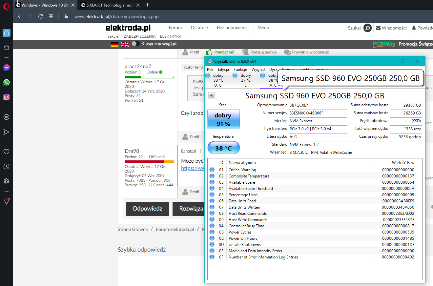The image size is (433, 286).
Task: Open Flow send icon in Opera sidebar
Action: (6, 132)
